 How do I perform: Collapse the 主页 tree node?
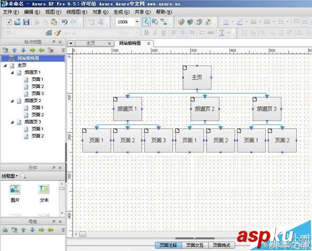tap(5, 65)
